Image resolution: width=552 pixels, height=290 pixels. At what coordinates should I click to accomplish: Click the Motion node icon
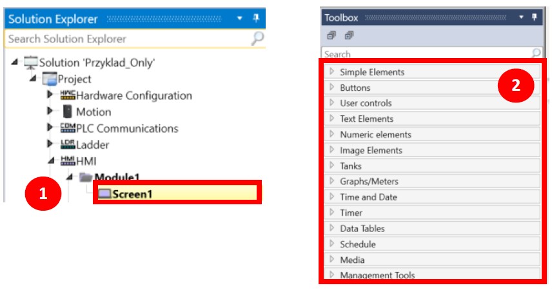pyautogui.click(x=67, y=111)
